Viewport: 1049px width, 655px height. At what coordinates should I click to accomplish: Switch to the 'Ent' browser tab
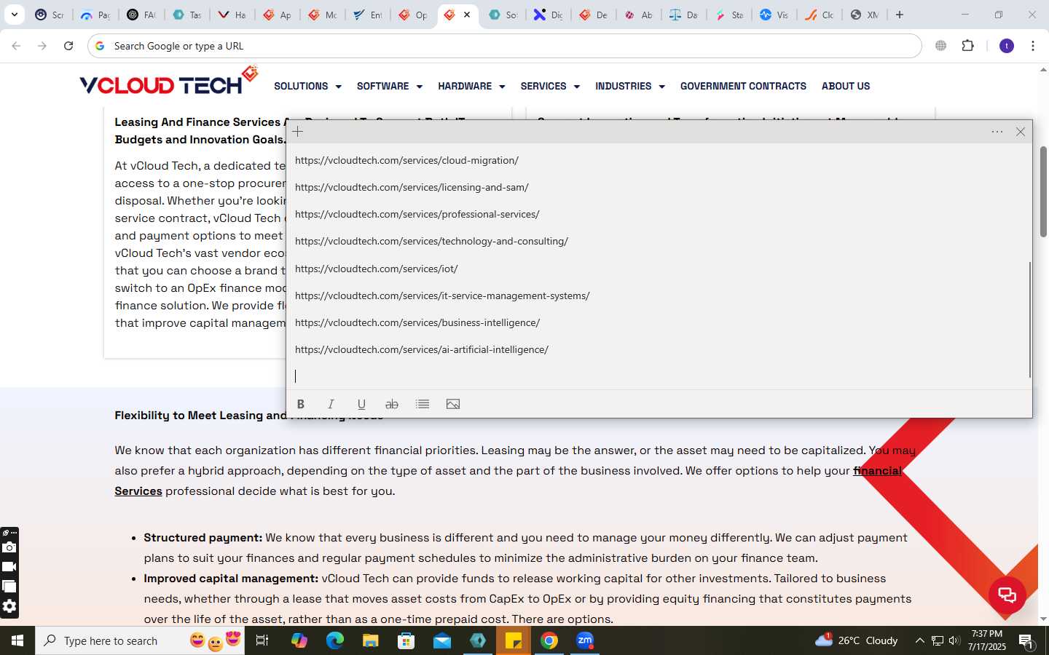coord(369,15)
